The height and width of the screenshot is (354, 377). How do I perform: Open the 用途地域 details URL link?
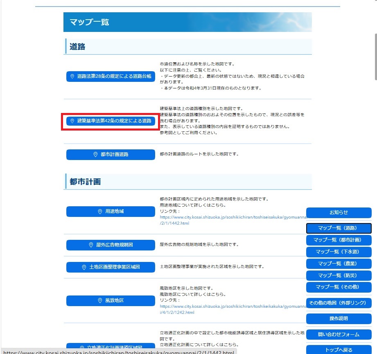point(233,220)
